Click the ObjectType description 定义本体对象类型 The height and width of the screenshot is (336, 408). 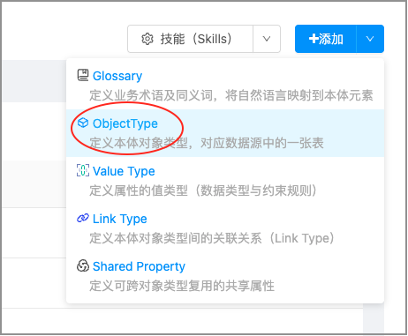[x=207, y=143]
